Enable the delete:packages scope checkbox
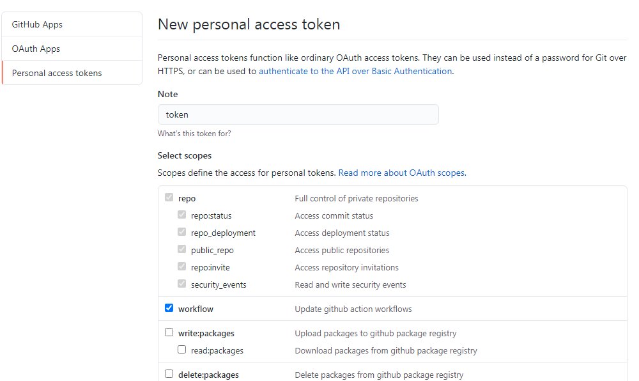Image resolution: width=639 pixels, height=381 pixels. click(169, 374)
